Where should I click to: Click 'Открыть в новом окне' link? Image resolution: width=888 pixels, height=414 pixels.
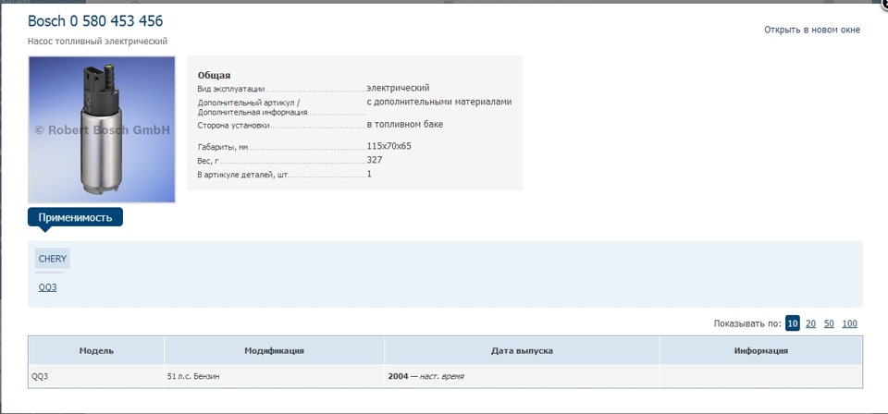[811, 30]
